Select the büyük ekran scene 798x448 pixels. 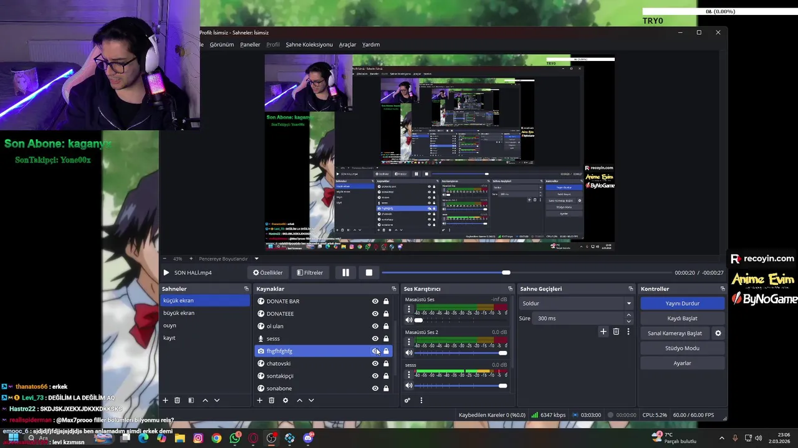click(x=205, y=313)
